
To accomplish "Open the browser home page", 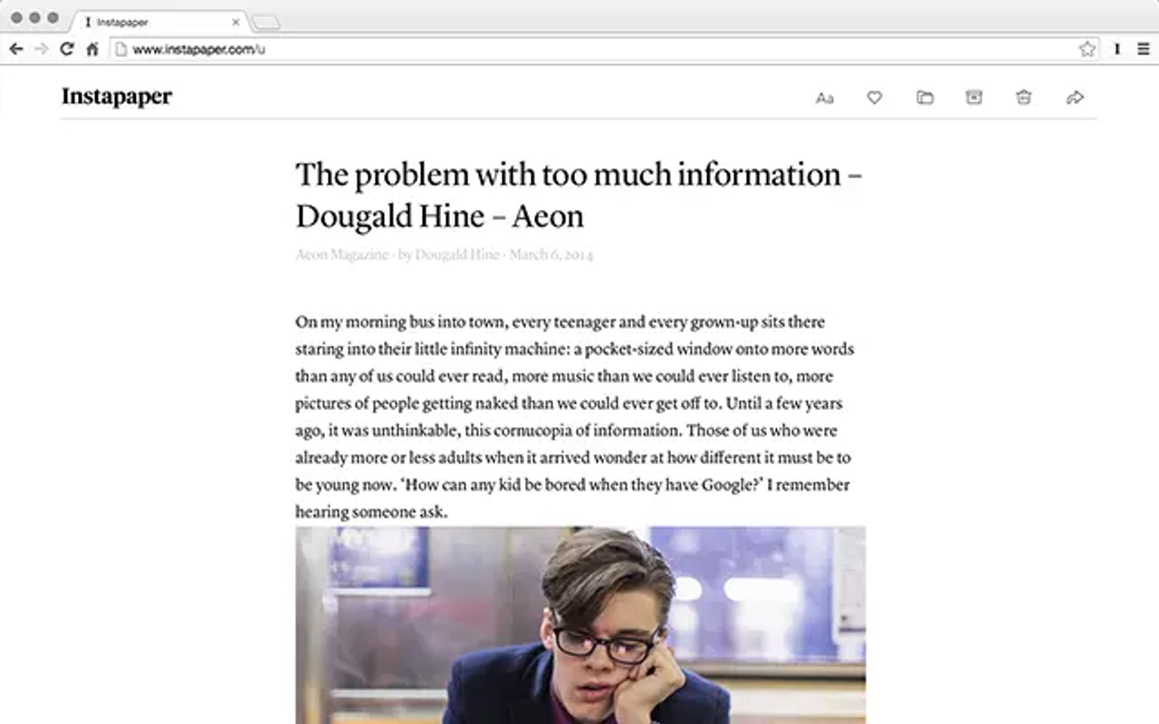I will click(x=91, y=49).
